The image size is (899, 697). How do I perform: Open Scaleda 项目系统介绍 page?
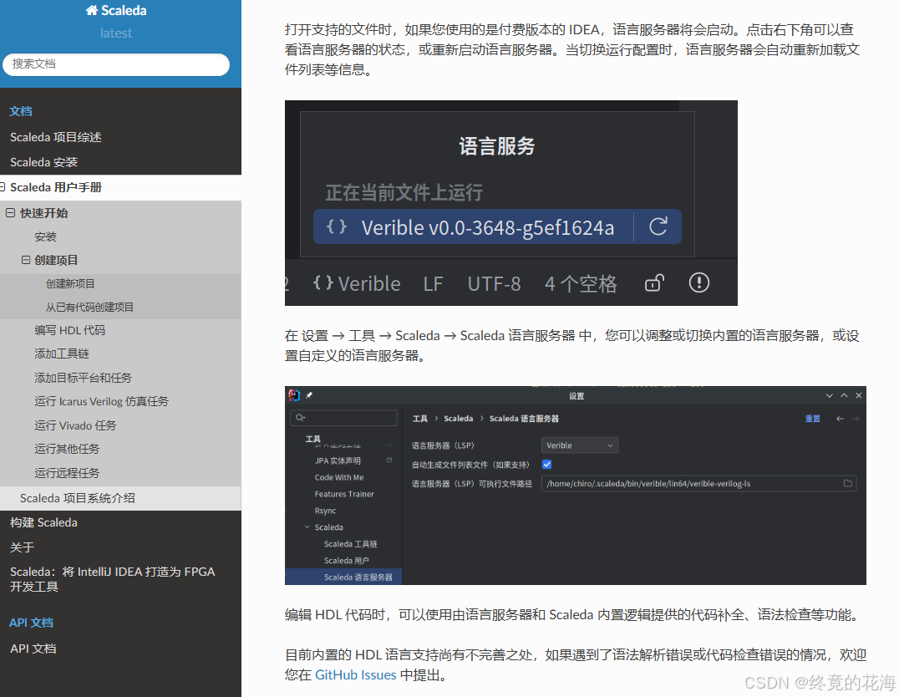78,498
